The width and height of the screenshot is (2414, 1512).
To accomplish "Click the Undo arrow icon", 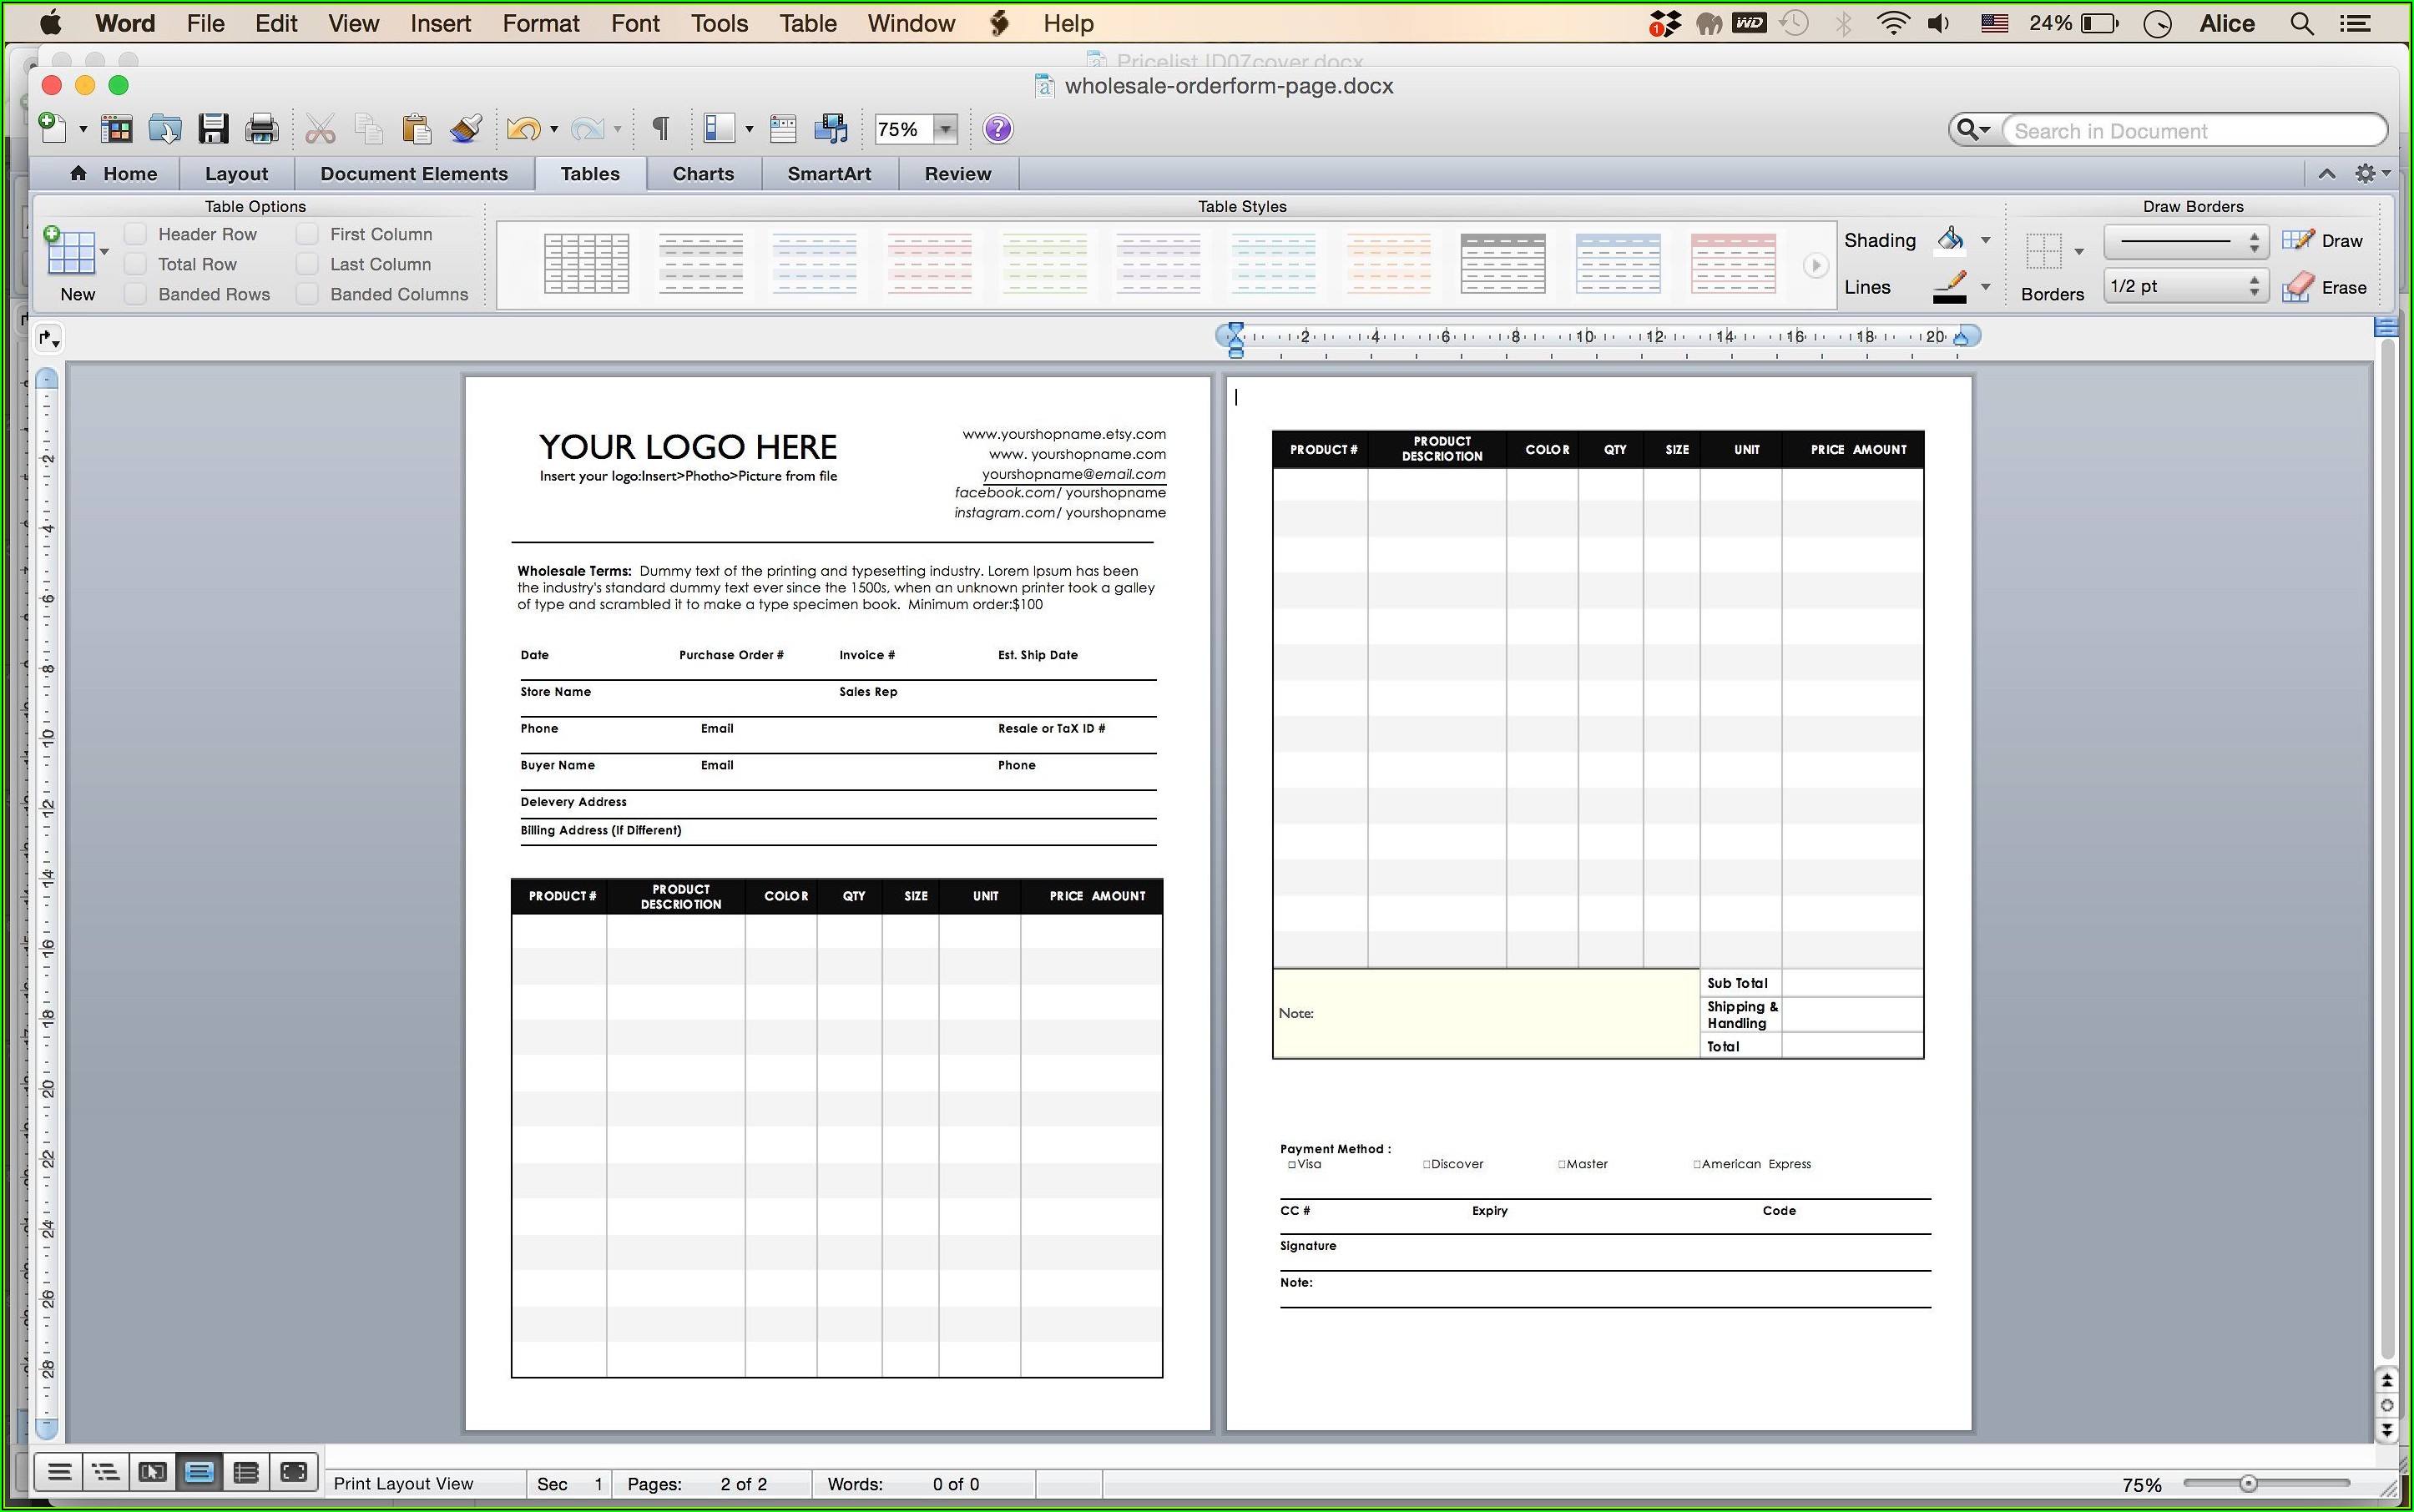I will pos(523,129).
